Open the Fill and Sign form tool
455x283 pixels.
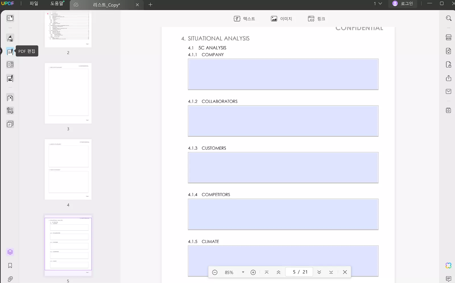click(10, 79)
